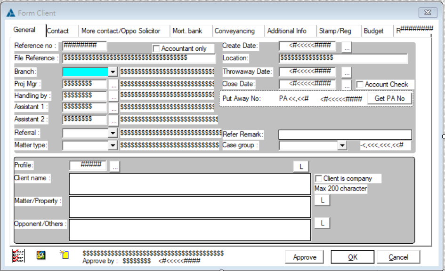Viewport: 445px width, 271px height.
Task: Click the L button beside Matter/Property
Action: [x=322, y=199]
